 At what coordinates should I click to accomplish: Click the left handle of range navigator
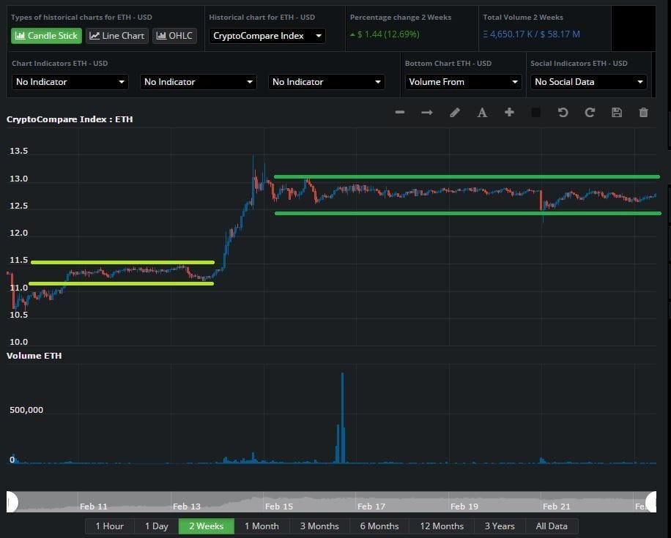[12, 501]
